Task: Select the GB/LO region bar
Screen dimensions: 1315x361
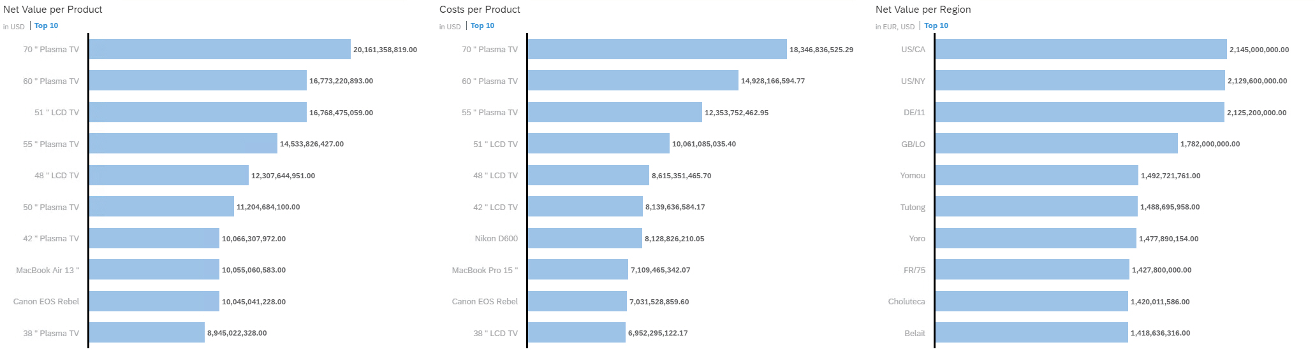Action: pos(1056,143)
